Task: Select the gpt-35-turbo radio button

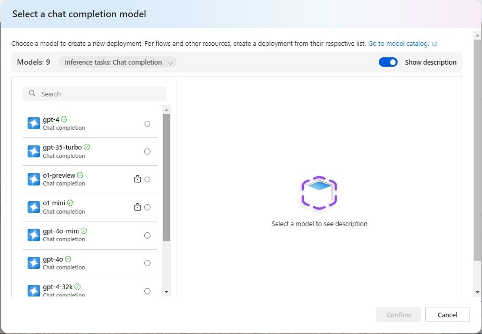Action: pyautogui.click(x=147, y=152)
